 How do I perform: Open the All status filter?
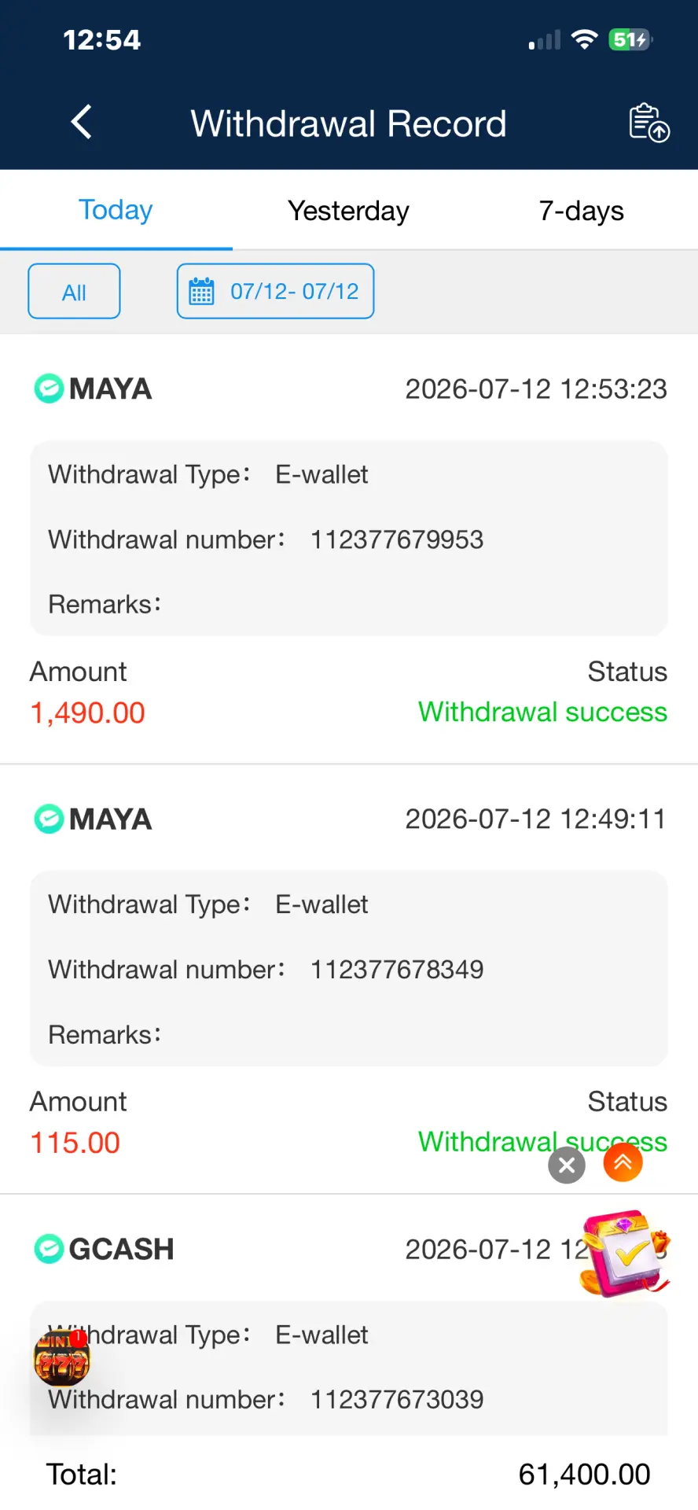(74, 291)
